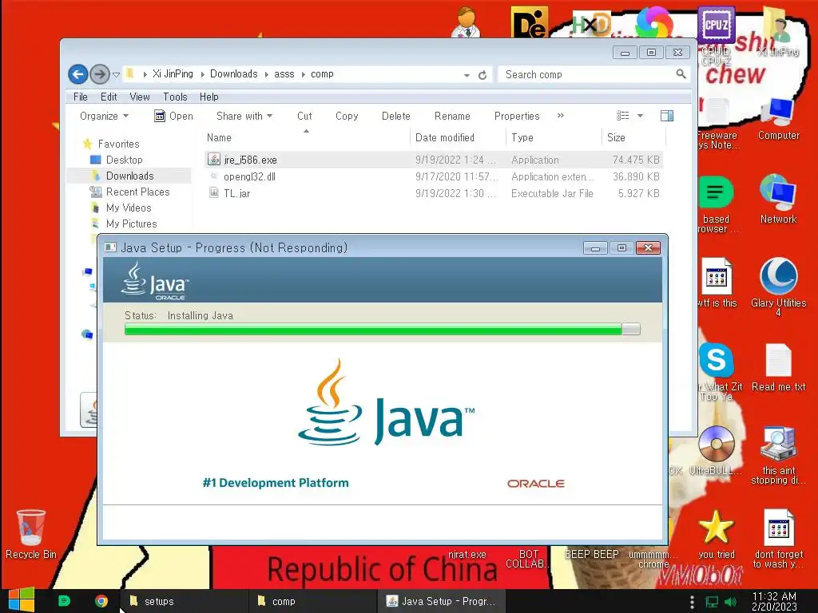Open 'this aint stopping di...' icon
This screenshot has width=818, height=613.
(x=778, y=456)
